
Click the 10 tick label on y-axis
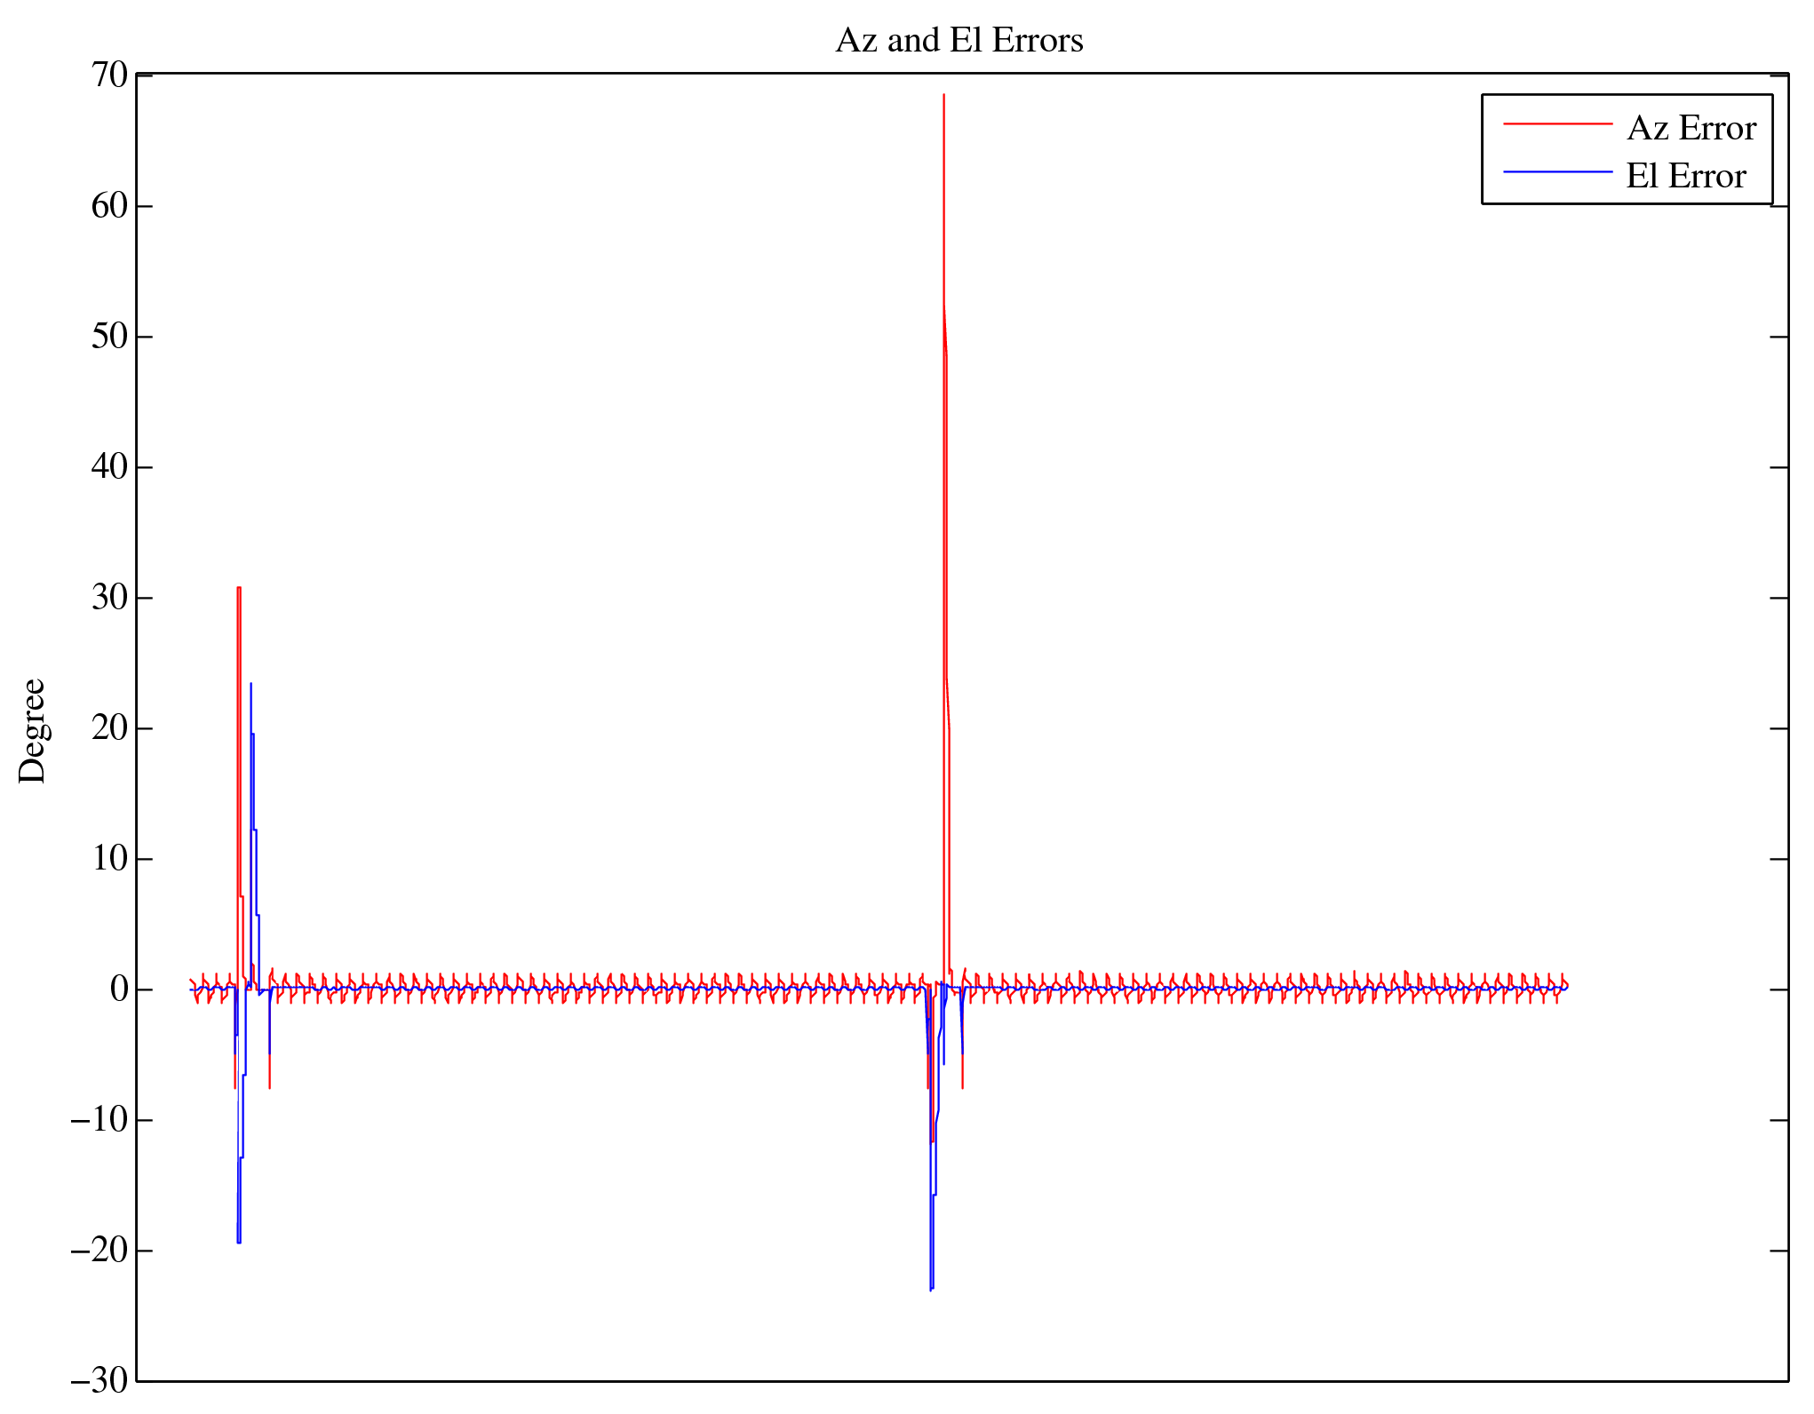coord(109,859)
